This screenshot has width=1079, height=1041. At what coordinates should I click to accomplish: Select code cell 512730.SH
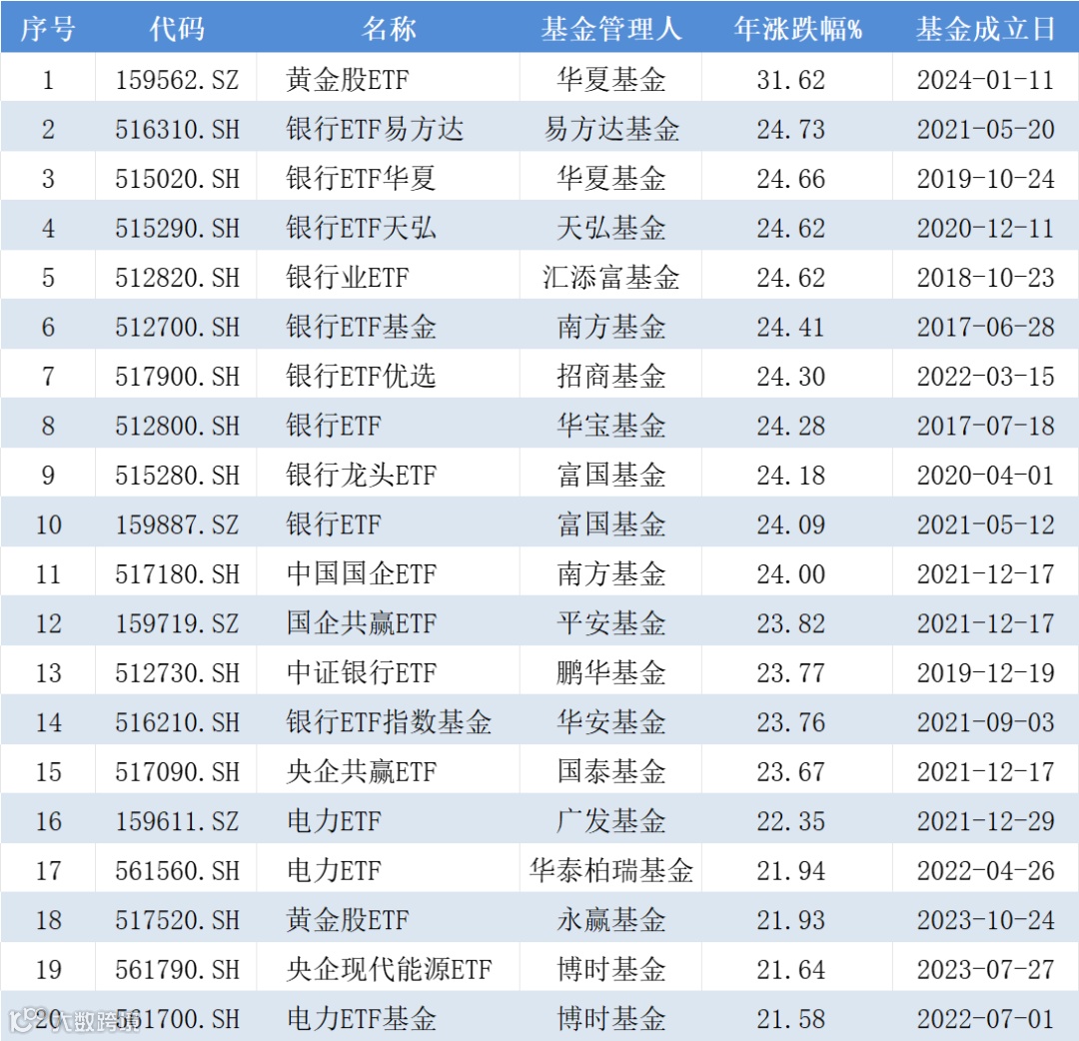[x=177, y=673]
